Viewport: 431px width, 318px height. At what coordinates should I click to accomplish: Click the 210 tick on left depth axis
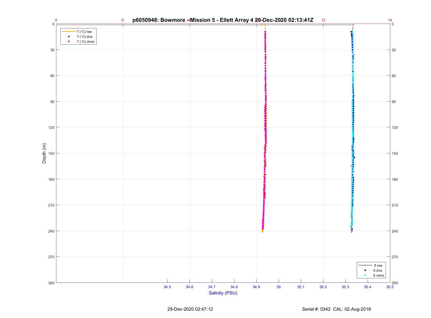click(x=51, y=205)
